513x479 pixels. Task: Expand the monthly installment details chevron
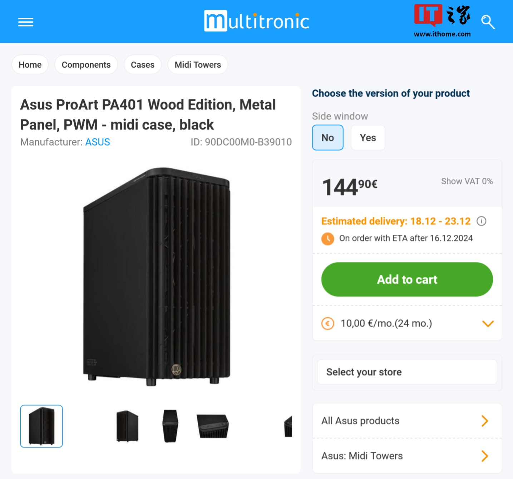[x=488, y=324]
